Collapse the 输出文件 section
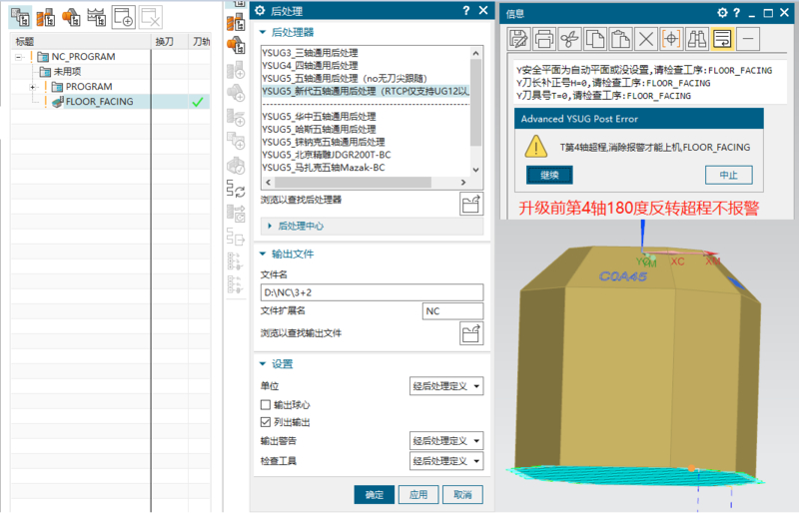This screenshot has width=799, height=513. 263,254
